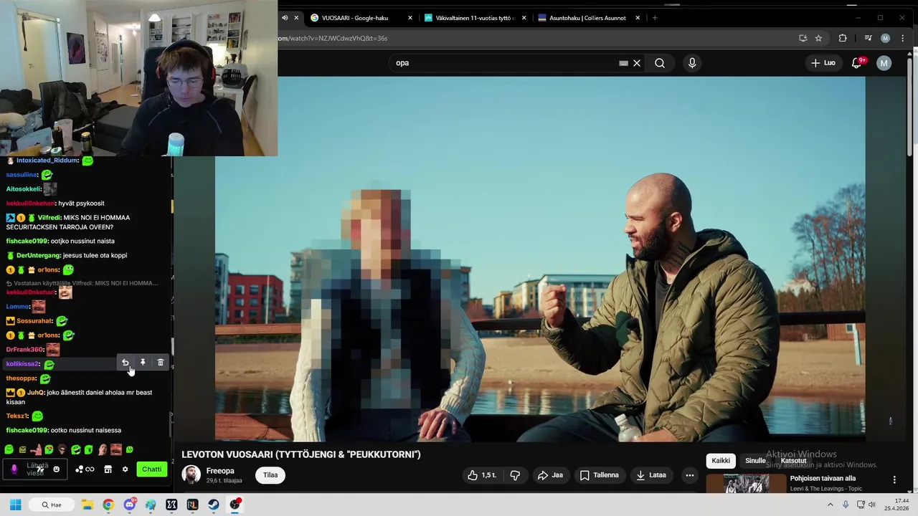Image resolution: width=918 pixels, height=516 pixels.
Task: Subscribe with the Tilaa button
Action: coord(270,475)
